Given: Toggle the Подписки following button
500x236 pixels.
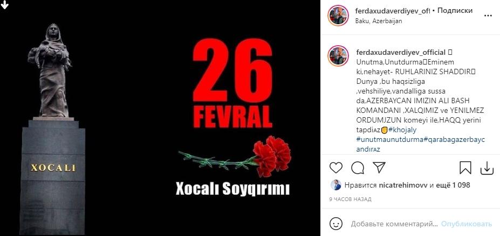Looking at the screenshot, I should pos(455,11).
